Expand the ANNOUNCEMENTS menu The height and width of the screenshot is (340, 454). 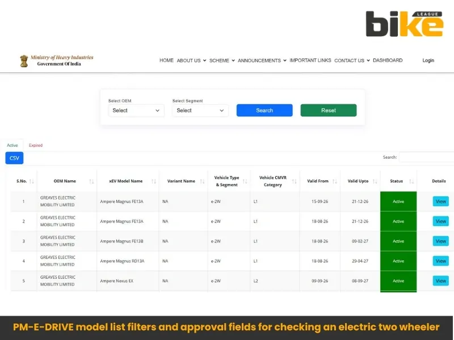pyautogui.click(x=262, y=61)
